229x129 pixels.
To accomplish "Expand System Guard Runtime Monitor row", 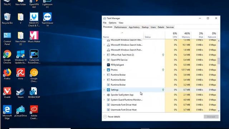I will tap(104, 100).
